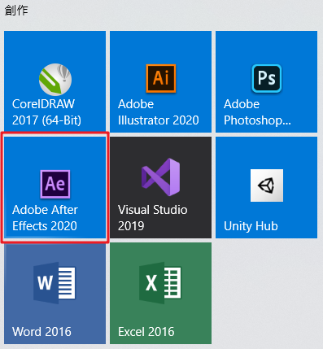The image size is (323, 349).
Task: Click the "Word 2016" tile caption
Action: point(41,332)
